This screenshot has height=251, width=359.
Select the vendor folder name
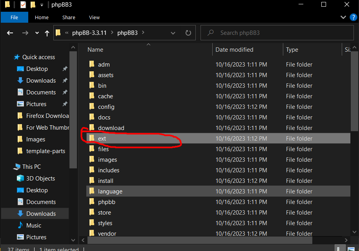pyautogui.click(x=107, y=234)
